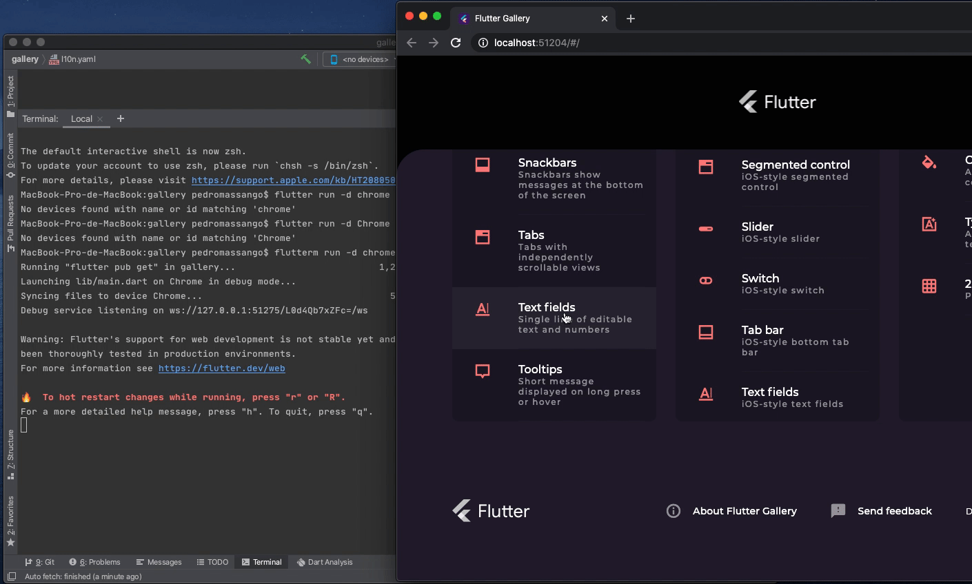Open the Structure side panel tab
The image size is (972, 584).
[x=10, y=454]
